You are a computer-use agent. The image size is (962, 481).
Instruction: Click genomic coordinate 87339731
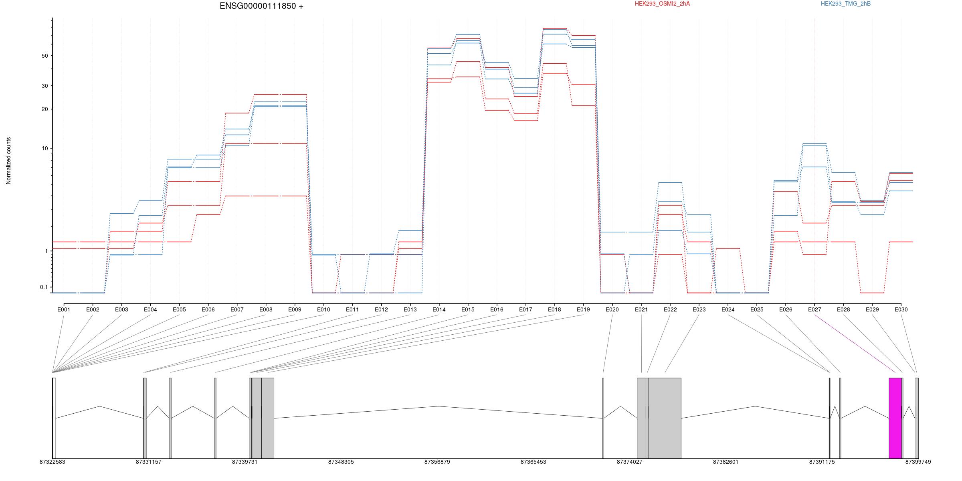coord(245,462)
